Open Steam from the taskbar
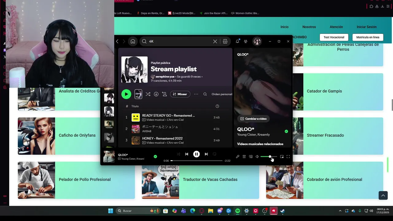 282,211
